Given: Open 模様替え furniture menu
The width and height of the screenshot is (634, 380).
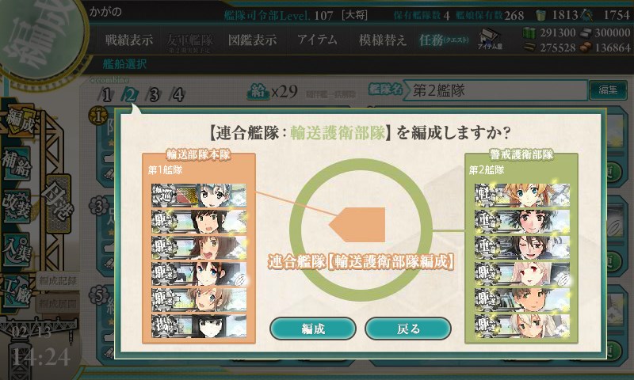Looking at the screenshot, I should click(382, 40).
